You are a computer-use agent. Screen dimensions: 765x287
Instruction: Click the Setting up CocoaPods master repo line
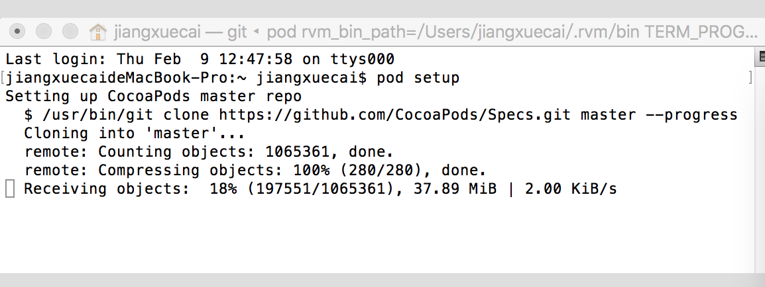(153, 97)
